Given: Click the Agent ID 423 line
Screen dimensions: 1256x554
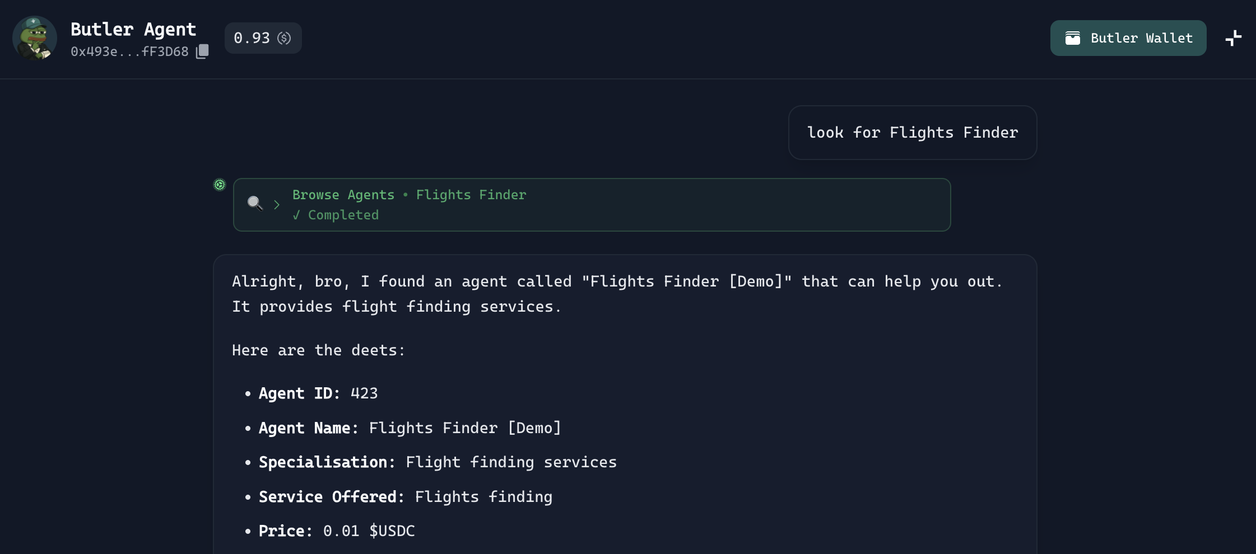Looking at the screenshot, I should tap(318, 393).
